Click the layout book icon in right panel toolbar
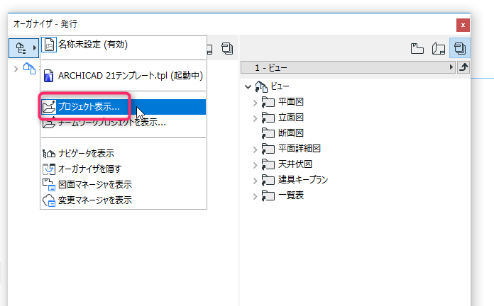Viewport: 494px width, 306px height. click(438, 48)
